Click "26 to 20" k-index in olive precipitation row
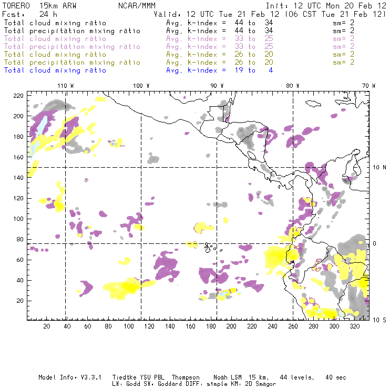 (254, 63)
